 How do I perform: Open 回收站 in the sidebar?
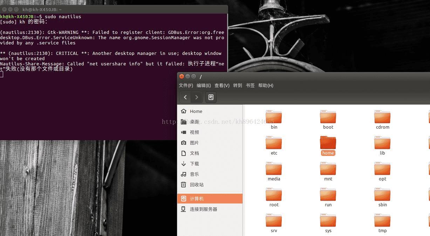point(210,185)
